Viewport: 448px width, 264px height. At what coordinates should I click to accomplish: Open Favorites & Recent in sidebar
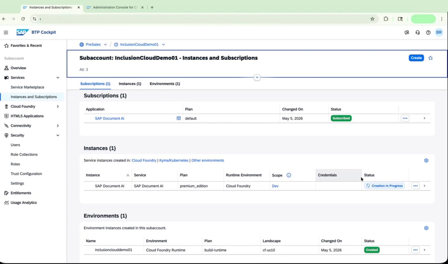tap(26, 46)
